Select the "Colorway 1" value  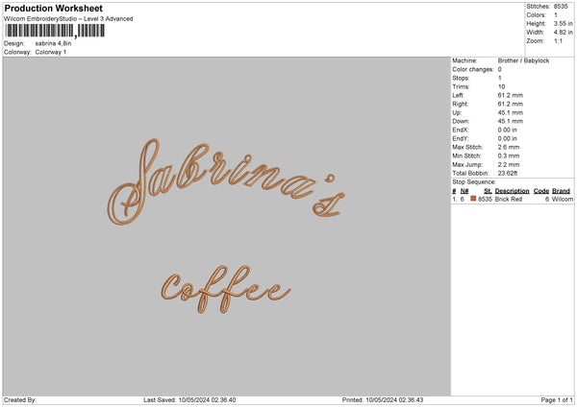[51, 52]
